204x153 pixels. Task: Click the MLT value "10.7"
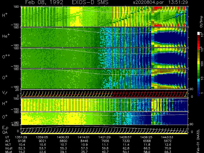63,145
